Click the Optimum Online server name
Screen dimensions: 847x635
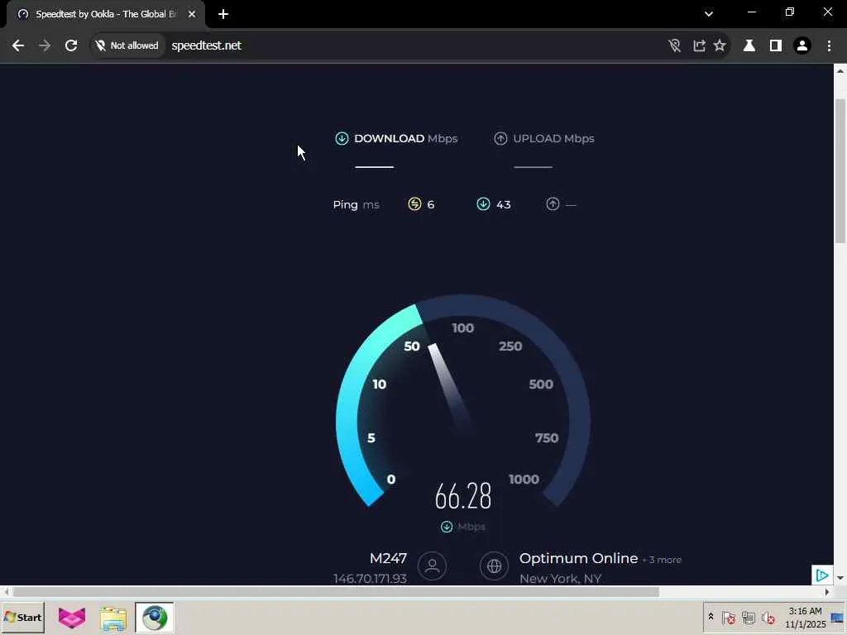(578, 558)
